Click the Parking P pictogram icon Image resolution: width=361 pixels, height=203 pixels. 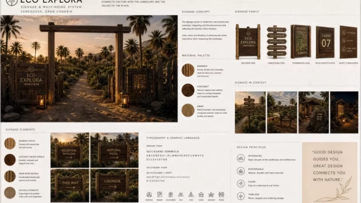(x=159, y=194)
